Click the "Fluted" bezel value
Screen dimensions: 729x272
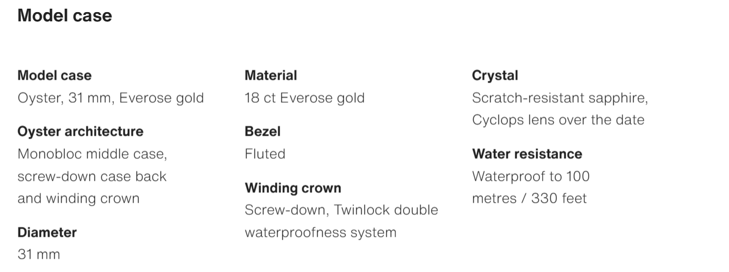pos(265,154)
